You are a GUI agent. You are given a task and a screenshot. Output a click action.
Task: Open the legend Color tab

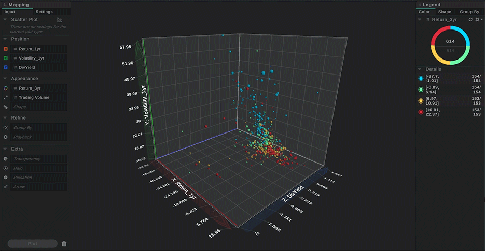coord(424,12)
